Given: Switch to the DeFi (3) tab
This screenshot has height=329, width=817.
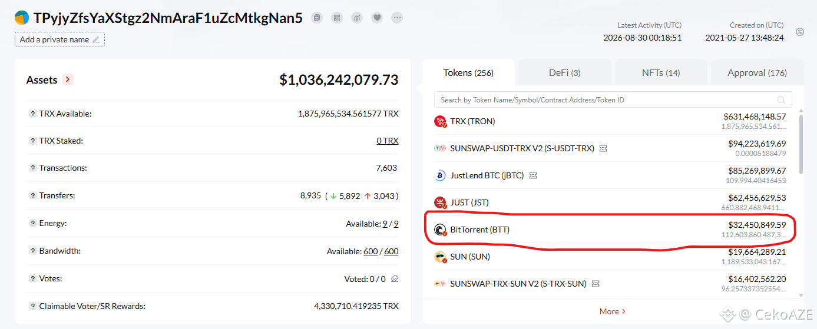Looking at the screenshot, I should click(x=565, y=73).
